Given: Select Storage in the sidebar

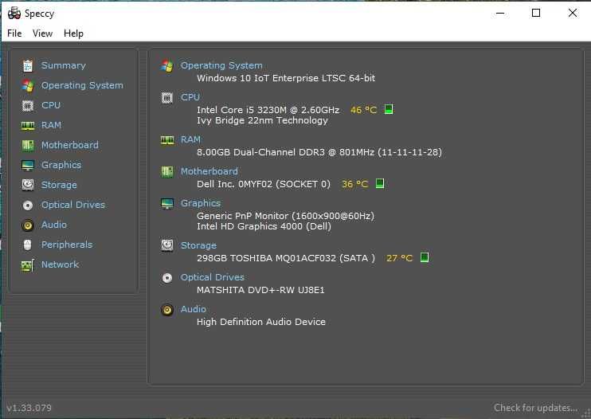Looking at the screenshot, I should coord(59,185).
